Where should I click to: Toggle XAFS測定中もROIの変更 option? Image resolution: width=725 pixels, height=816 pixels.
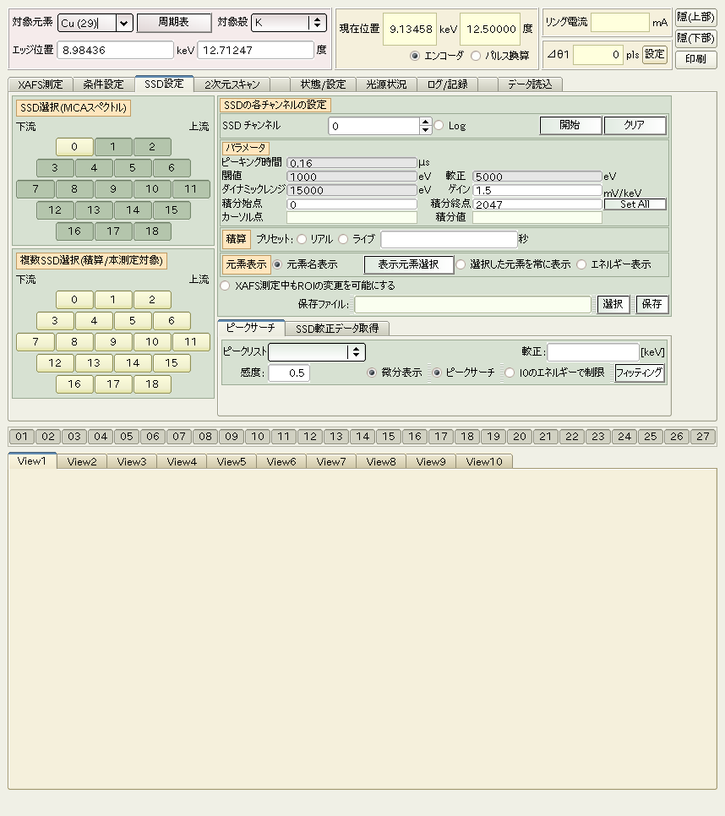[x=226, y=286]
